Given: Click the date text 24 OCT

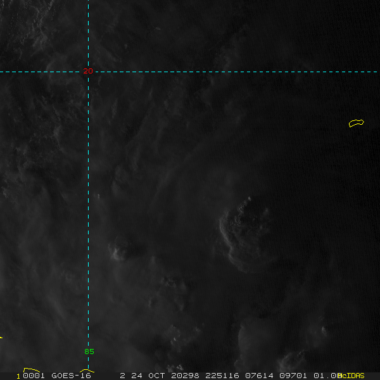Looking at the screenshot, I should click(149, 376).
